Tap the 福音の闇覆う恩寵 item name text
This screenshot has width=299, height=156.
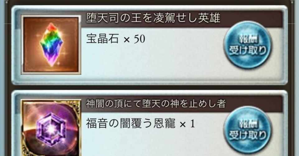pyautogui.click(x=131, y=123)
